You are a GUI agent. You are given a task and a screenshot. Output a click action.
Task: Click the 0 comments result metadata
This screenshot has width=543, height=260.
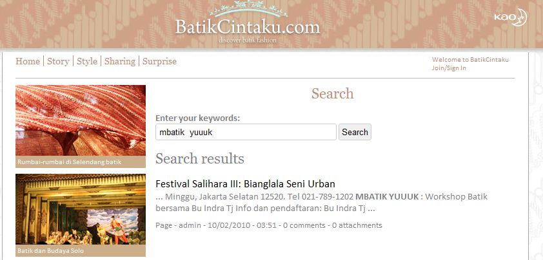tap(304, 225)
